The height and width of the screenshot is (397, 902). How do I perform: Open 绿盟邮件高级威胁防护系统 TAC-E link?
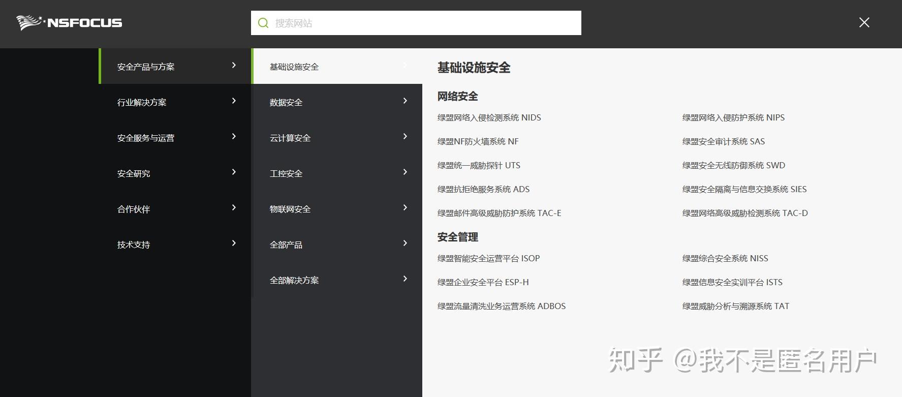(499, 213)
